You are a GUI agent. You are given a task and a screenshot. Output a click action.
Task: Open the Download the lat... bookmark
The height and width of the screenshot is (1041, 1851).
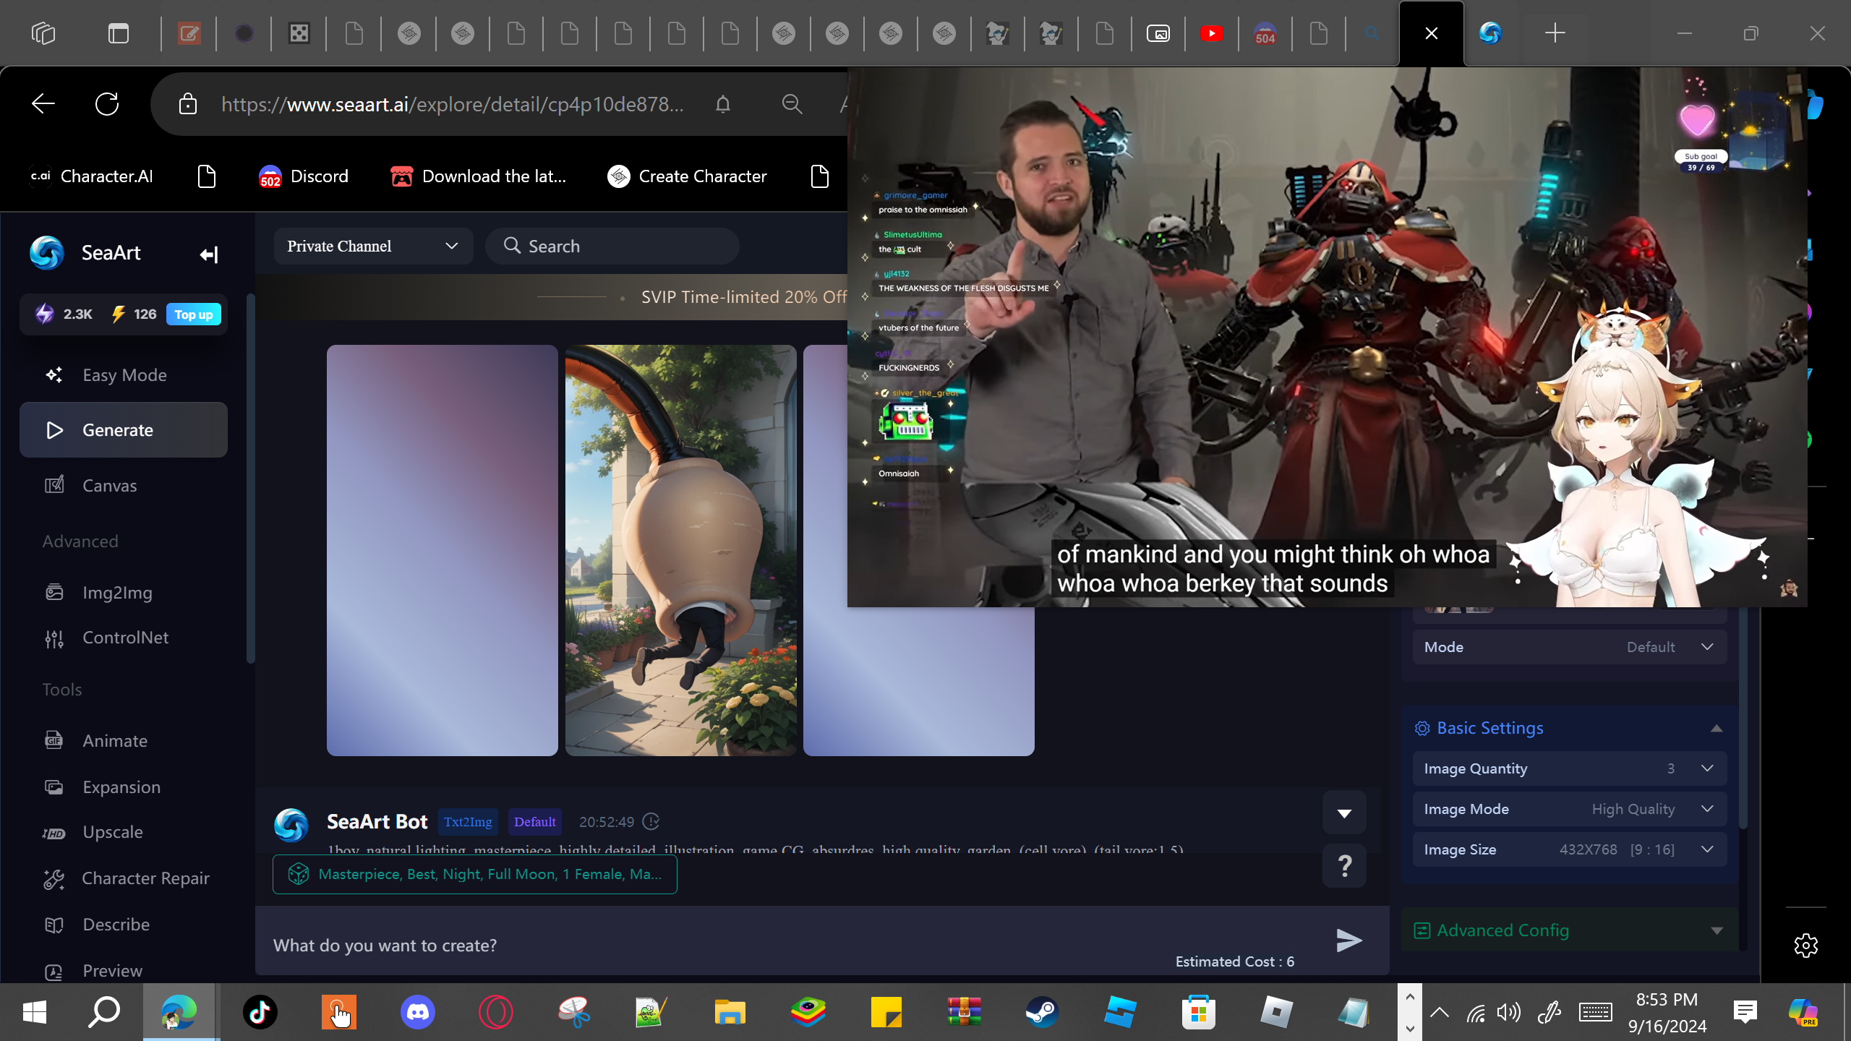coord(478,176)
